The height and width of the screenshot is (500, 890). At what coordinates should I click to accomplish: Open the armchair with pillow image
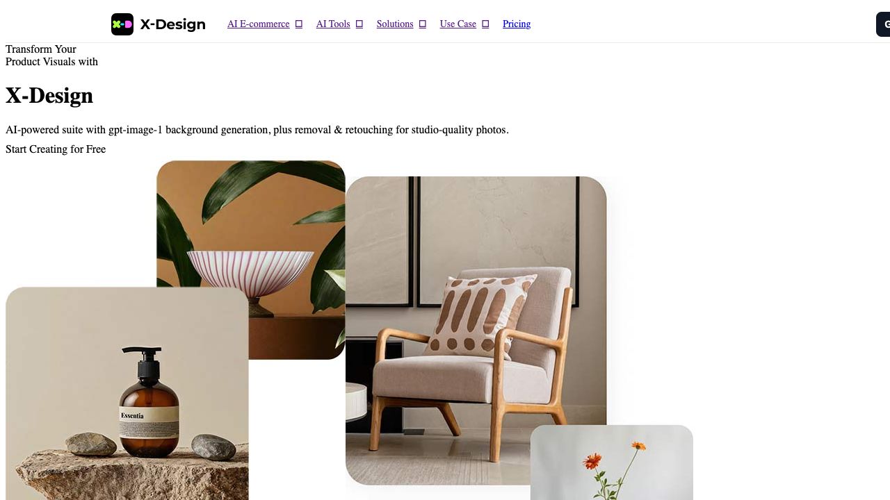(x=476, y=331)
